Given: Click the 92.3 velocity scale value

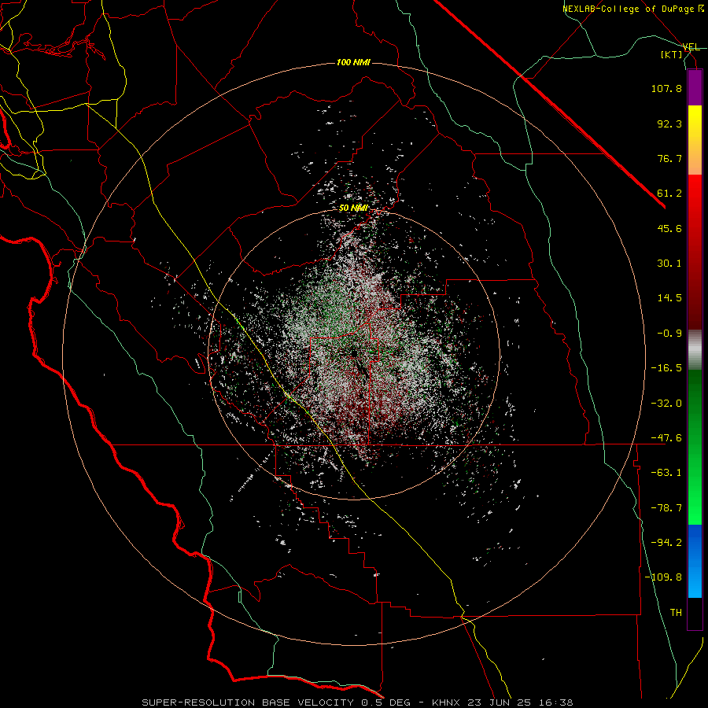Looking at the screenshot, I should pos(669,124).
